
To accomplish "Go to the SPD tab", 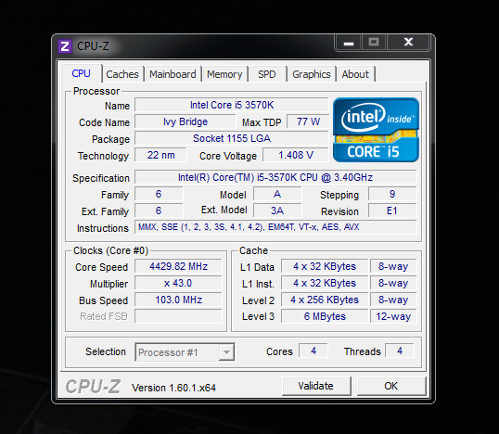I will click(x=267, y=74).
